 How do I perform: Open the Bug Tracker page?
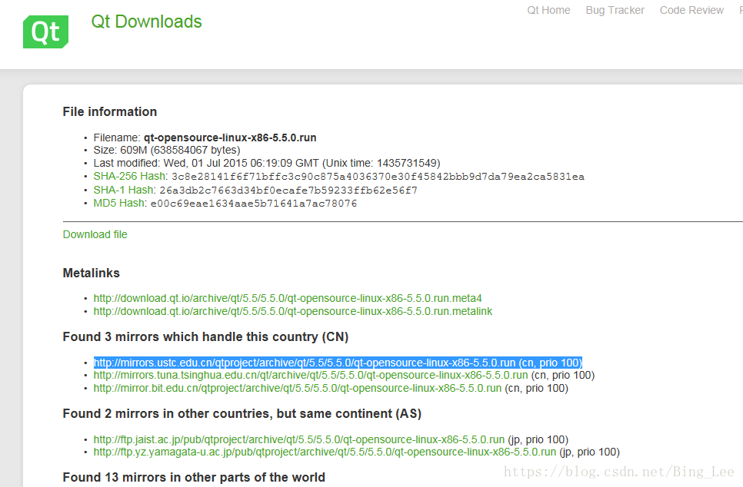pos(615,10)
